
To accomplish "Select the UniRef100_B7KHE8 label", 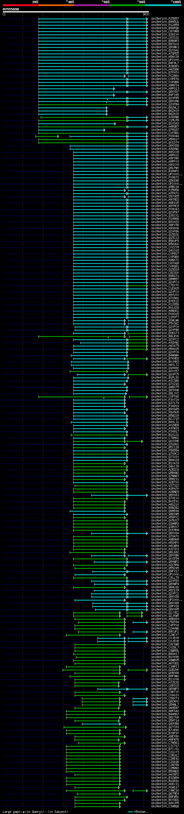I will pos(165,359).
